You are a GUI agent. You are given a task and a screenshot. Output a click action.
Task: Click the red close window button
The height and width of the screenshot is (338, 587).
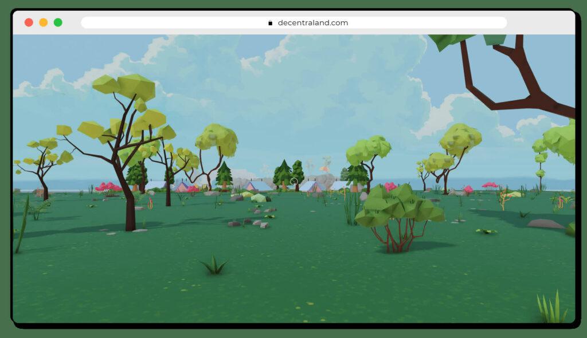coord(29,22)
